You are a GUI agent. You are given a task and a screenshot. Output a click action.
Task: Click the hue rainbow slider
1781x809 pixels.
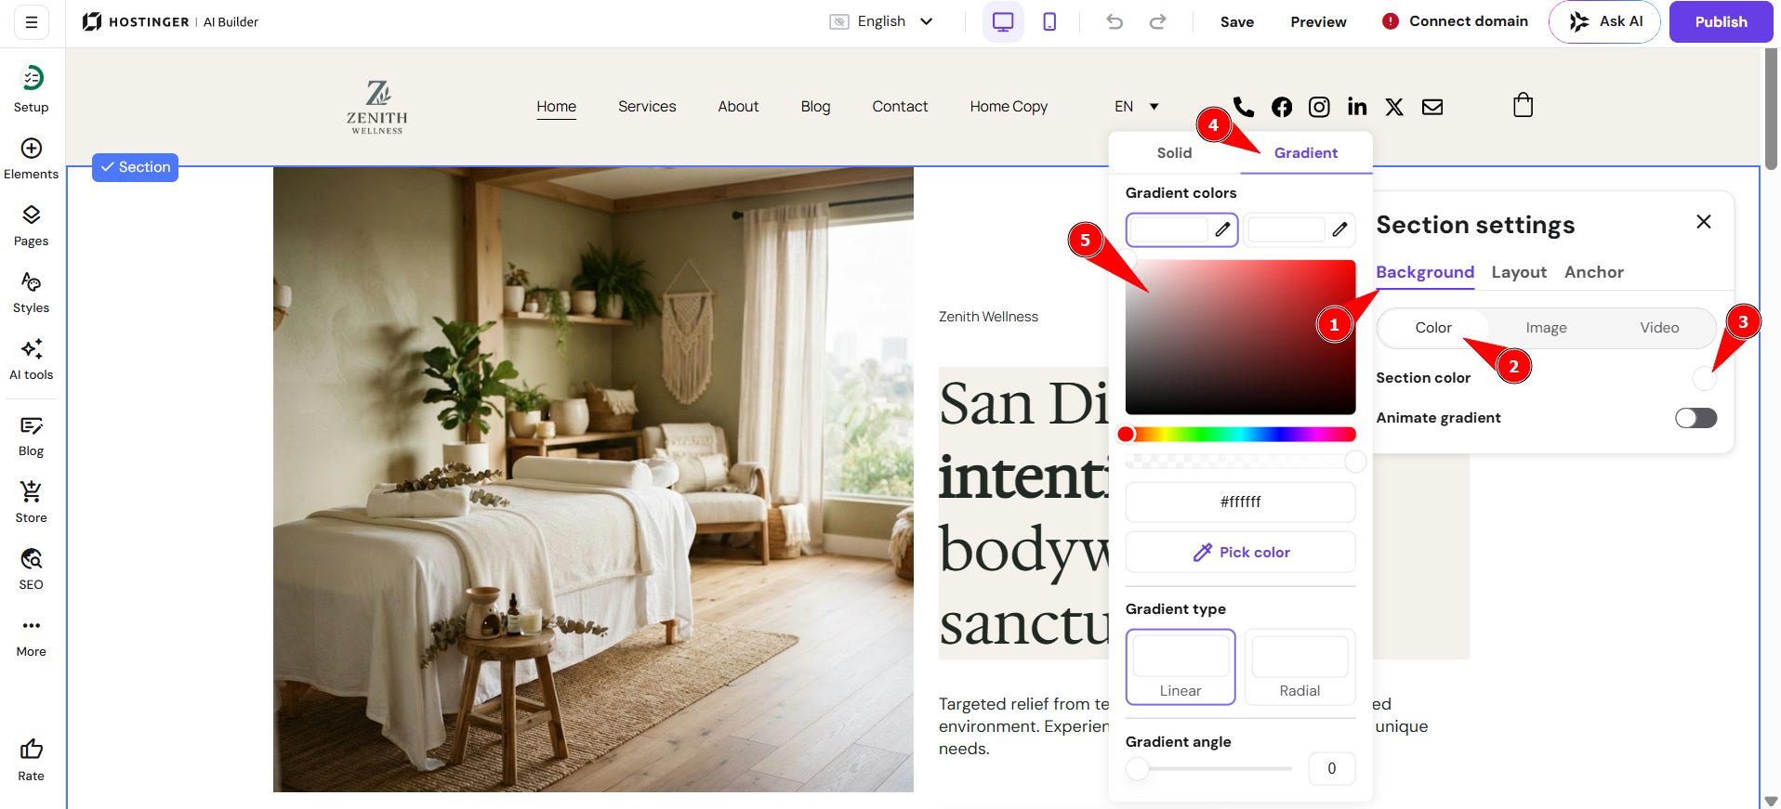pos(1241,434)
